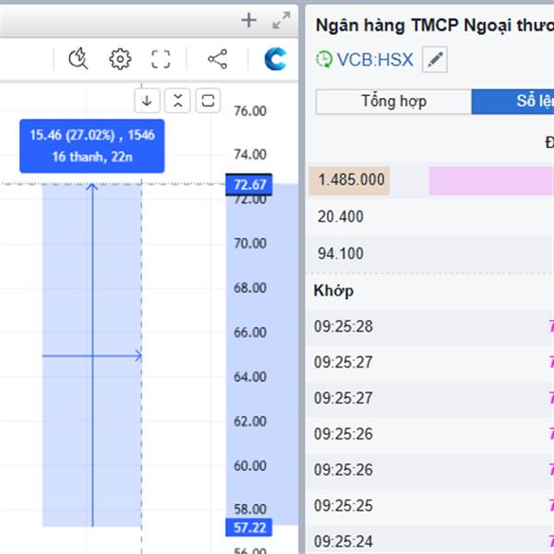Click the 57.22 price label on axis
Screen dimensions: 554x554
point(248,527)
